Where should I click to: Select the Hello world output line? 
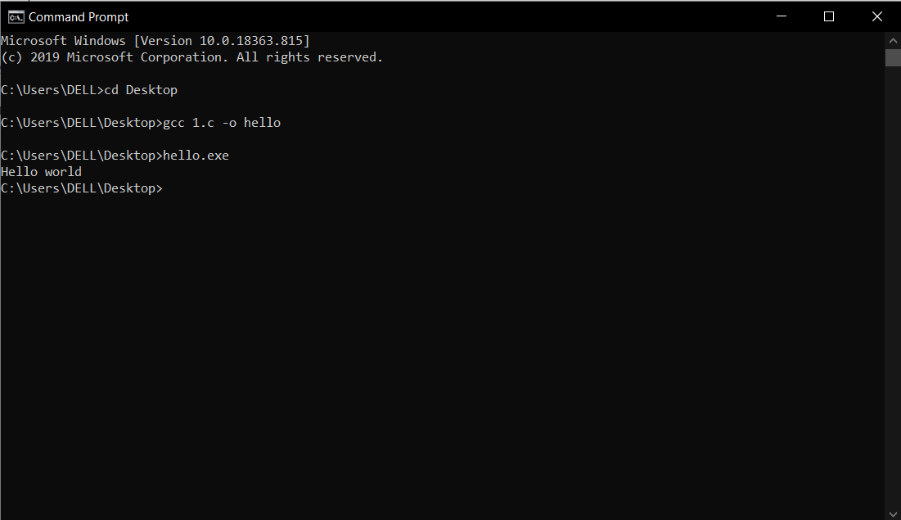click(40, 171)
